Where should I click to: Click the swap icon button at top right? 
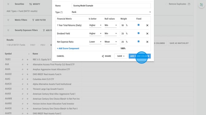pos(201,5)
